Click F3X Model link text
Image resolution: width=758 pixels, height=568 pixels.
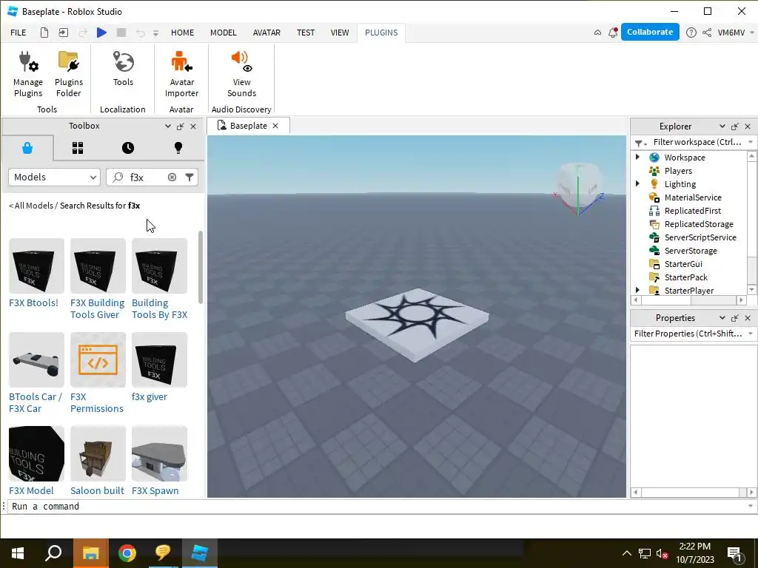tap(31, 490)
